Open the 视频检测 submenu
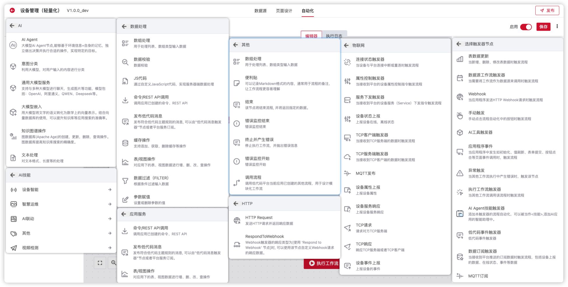The image size is (568, 287). click(110, 248)
